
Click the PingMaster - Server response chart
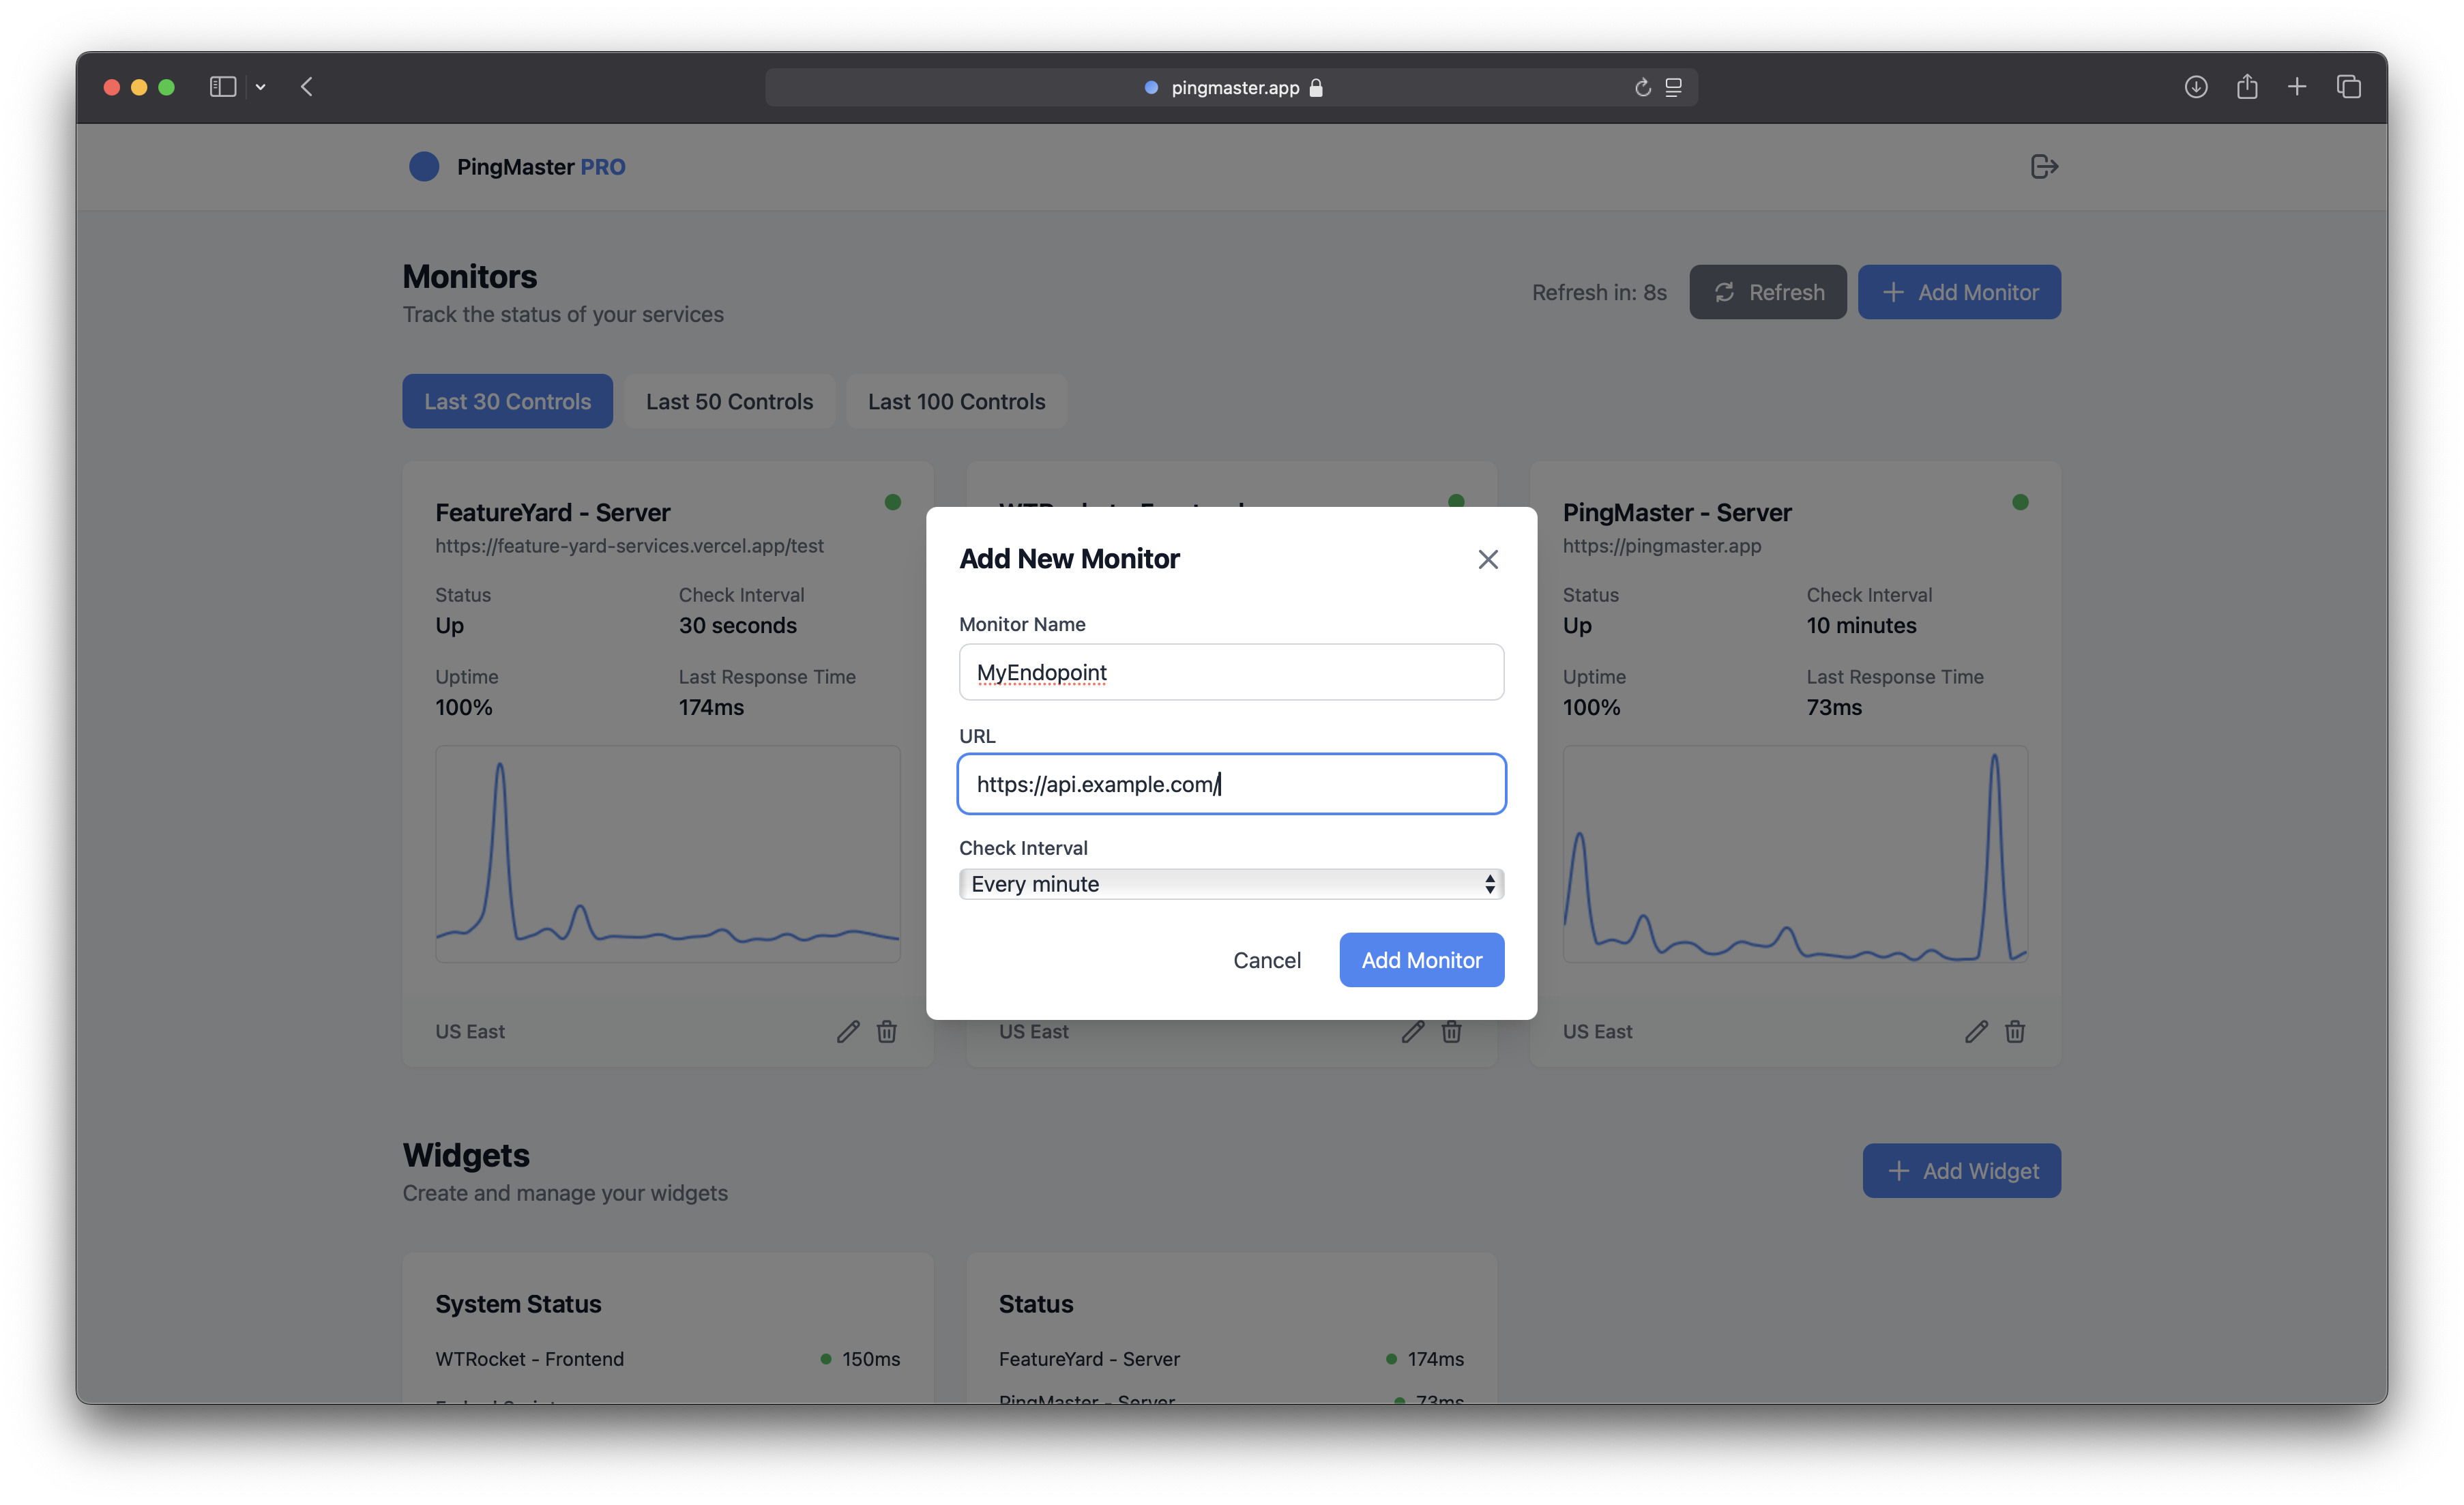point(1795,854)
